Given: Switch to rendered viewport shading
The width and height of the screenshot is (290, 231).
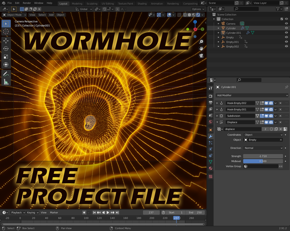Looking at the screenshot, I should point(198,15).
